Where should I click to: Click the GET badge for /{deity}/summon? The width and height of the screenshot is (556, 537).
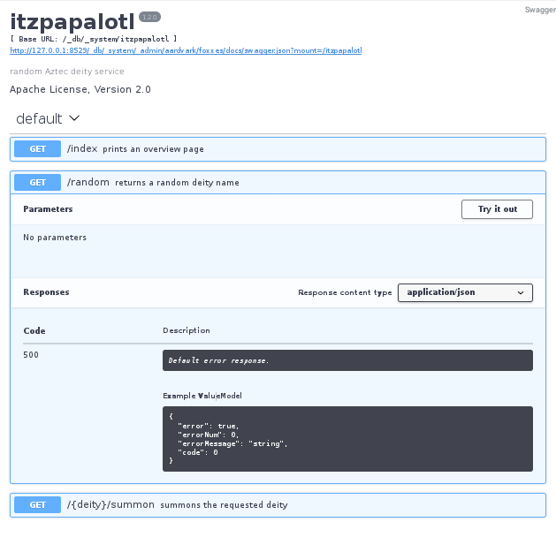coord(37,505)
